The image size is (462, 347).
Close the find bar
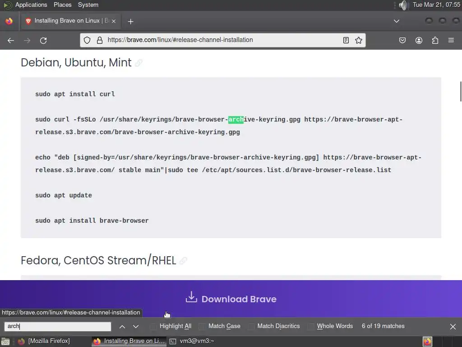point(453,327)
